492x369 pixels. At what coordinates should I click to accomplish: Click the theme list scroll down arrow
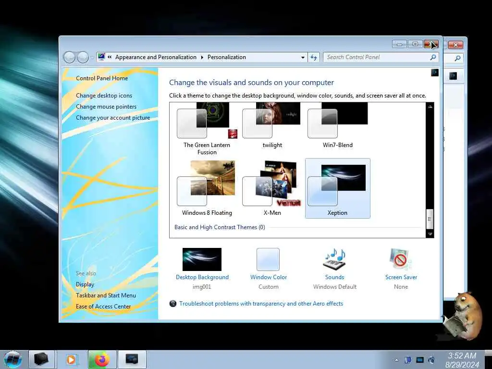[430, 234]
